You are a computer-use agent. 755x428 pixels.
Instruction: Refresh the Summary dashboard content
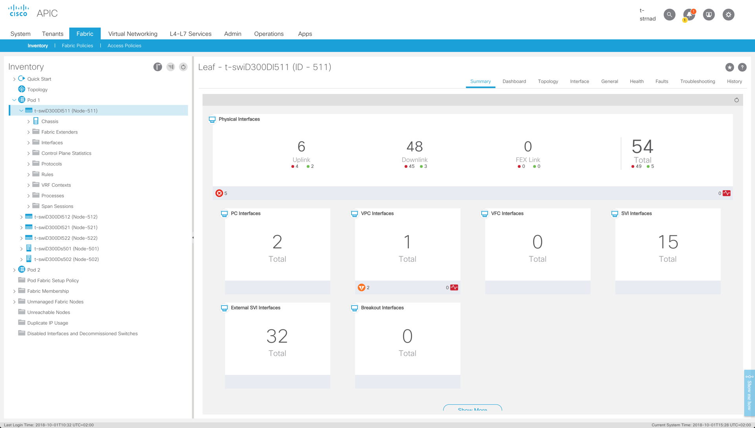(x=737, y=100)
